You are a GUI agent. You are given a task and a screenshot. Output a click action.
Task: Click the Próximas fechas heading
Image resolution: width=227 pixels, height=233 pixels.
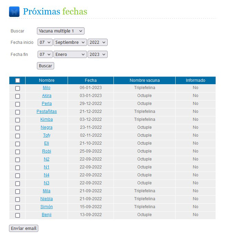[55, 12]
